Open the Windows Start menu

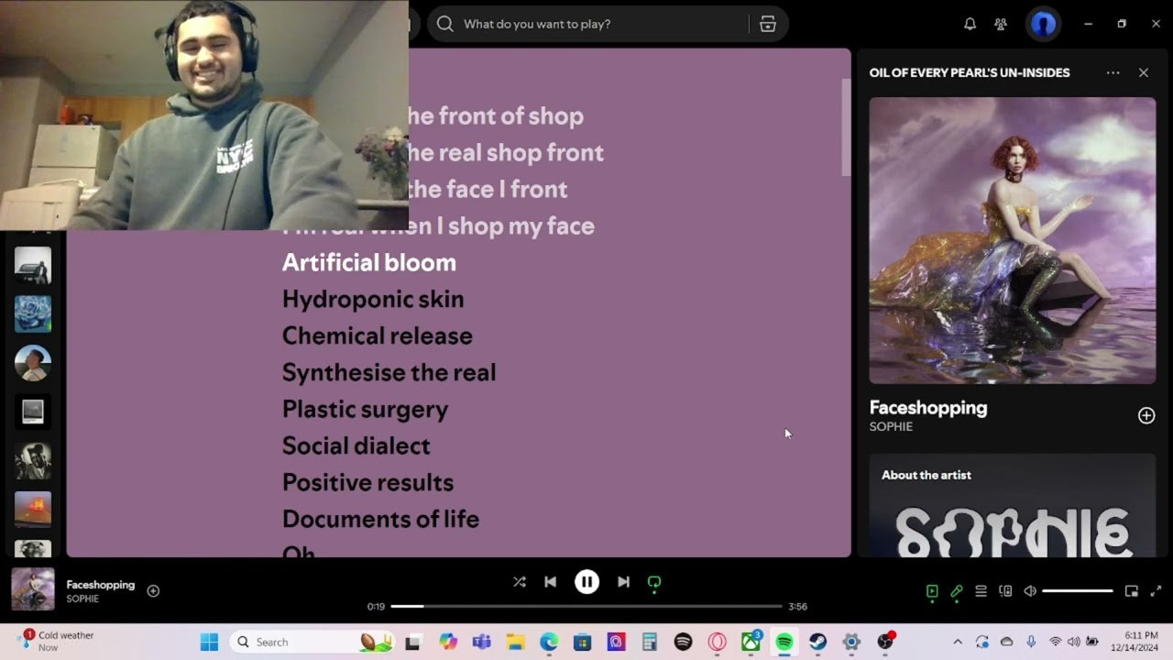click(209, 642)
